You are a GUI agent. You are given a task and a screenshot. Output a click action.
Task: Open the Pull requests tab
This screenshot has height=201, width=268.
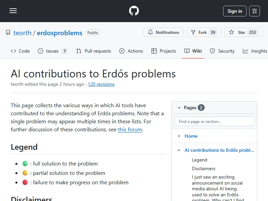(93, 51)
